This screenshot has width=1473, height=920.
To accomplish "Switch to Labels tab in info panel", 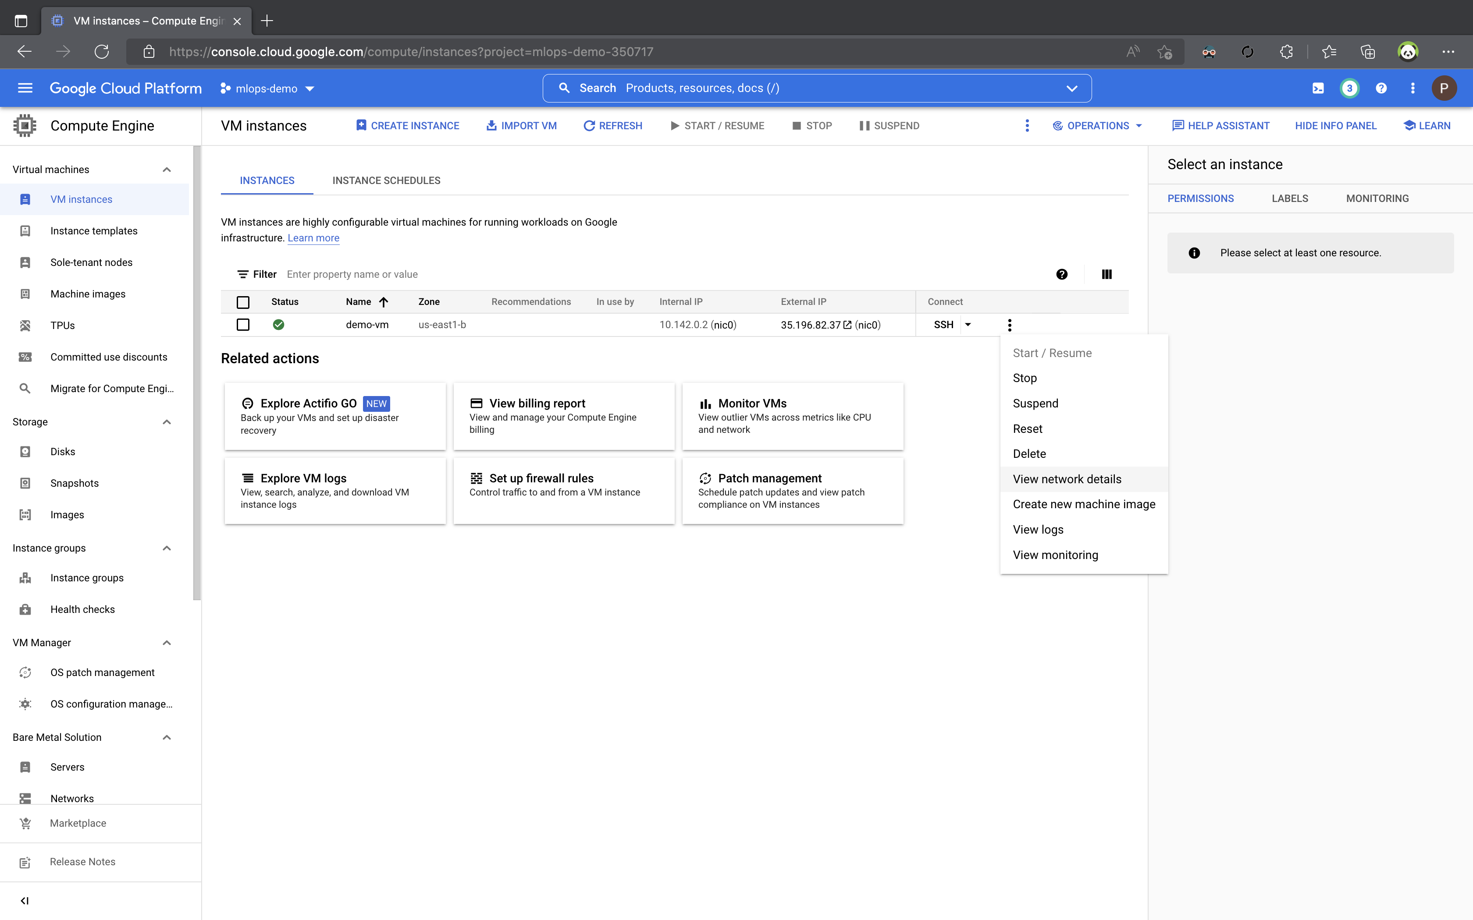I will pyautogui.click(x=1290, y=198).
